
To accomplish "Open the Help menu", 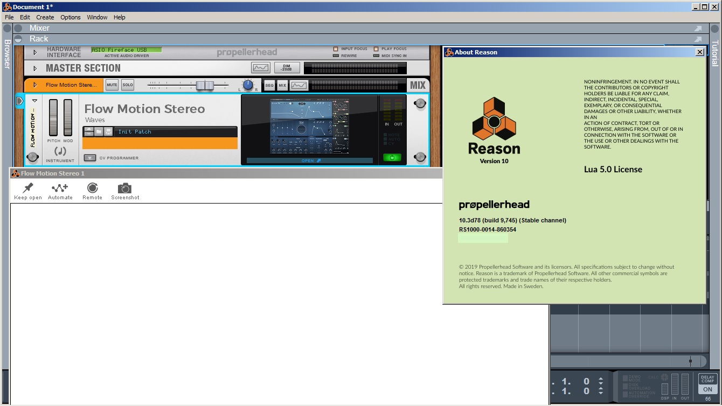I will point(119,17).
